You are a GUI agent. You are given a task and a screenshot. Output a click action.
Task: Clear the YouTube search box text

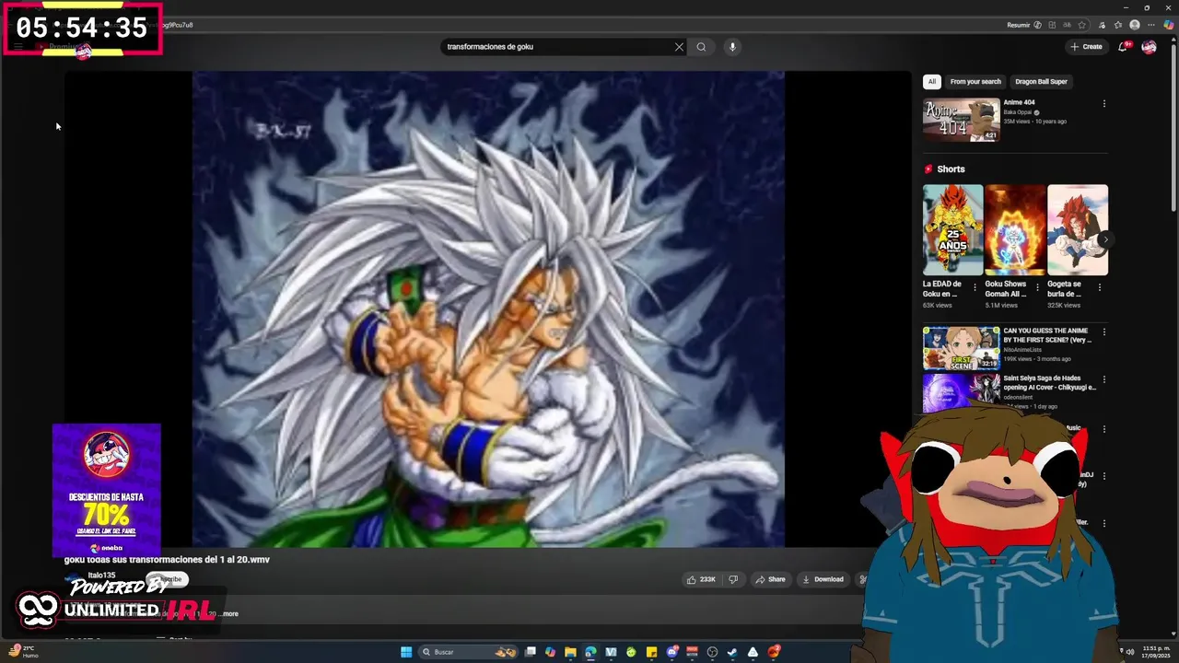(679, 47)
